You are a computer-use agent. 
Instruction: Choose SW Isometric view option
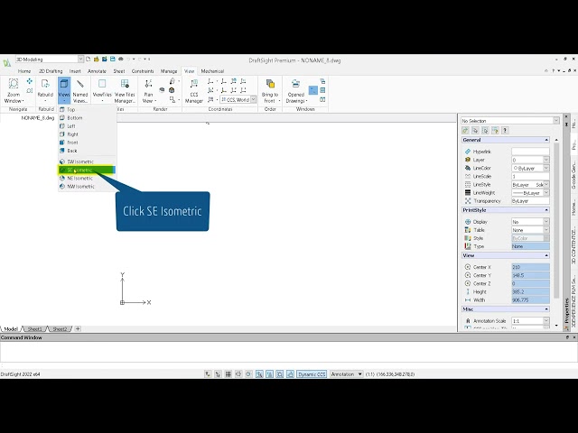tap(87, 161)
